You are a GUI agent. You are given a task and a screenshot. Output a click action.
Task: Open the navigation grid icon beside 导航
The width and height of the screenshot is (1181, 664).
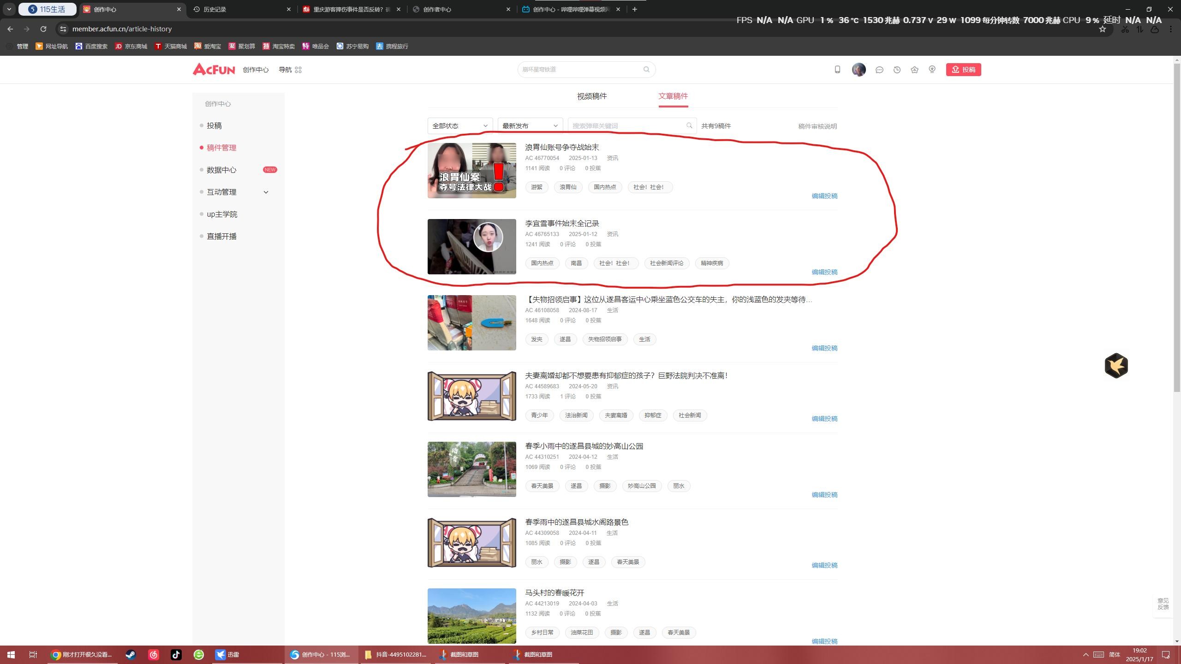(298, 70)
